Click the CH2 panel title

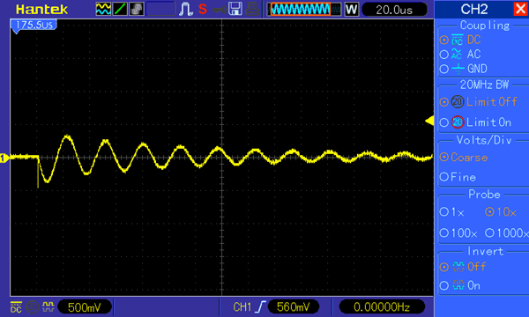click(x=474, y=10)
